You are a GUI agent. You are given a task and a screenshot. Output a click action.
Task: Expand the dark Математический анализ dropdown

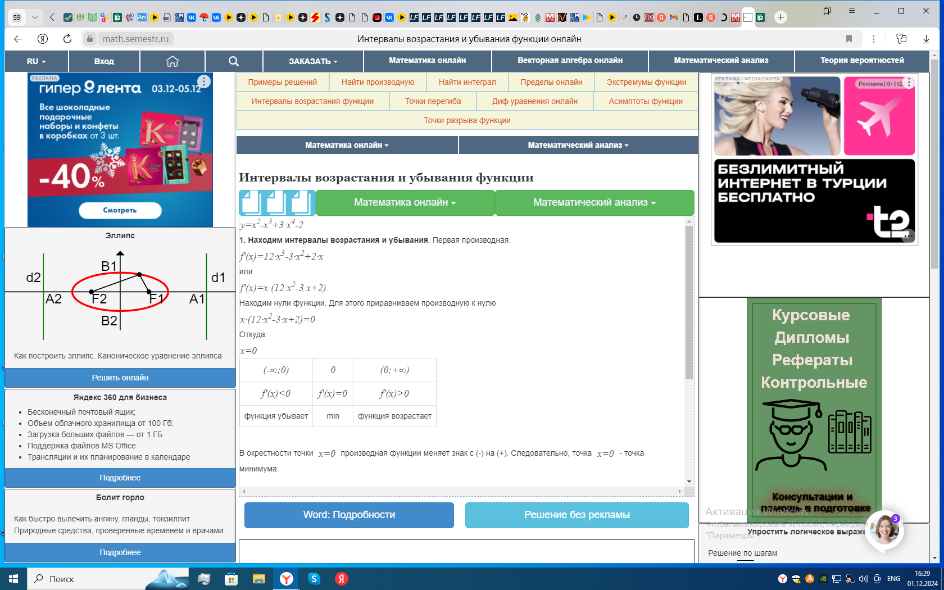tap(578, 145)
